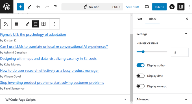Select the RSS block type icon
The height and width of the screenshot is (104, 192).
6,24
